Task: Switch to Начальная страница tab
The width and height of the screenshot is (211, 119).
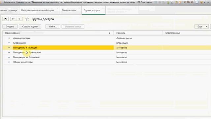Action: coord(9,10)
